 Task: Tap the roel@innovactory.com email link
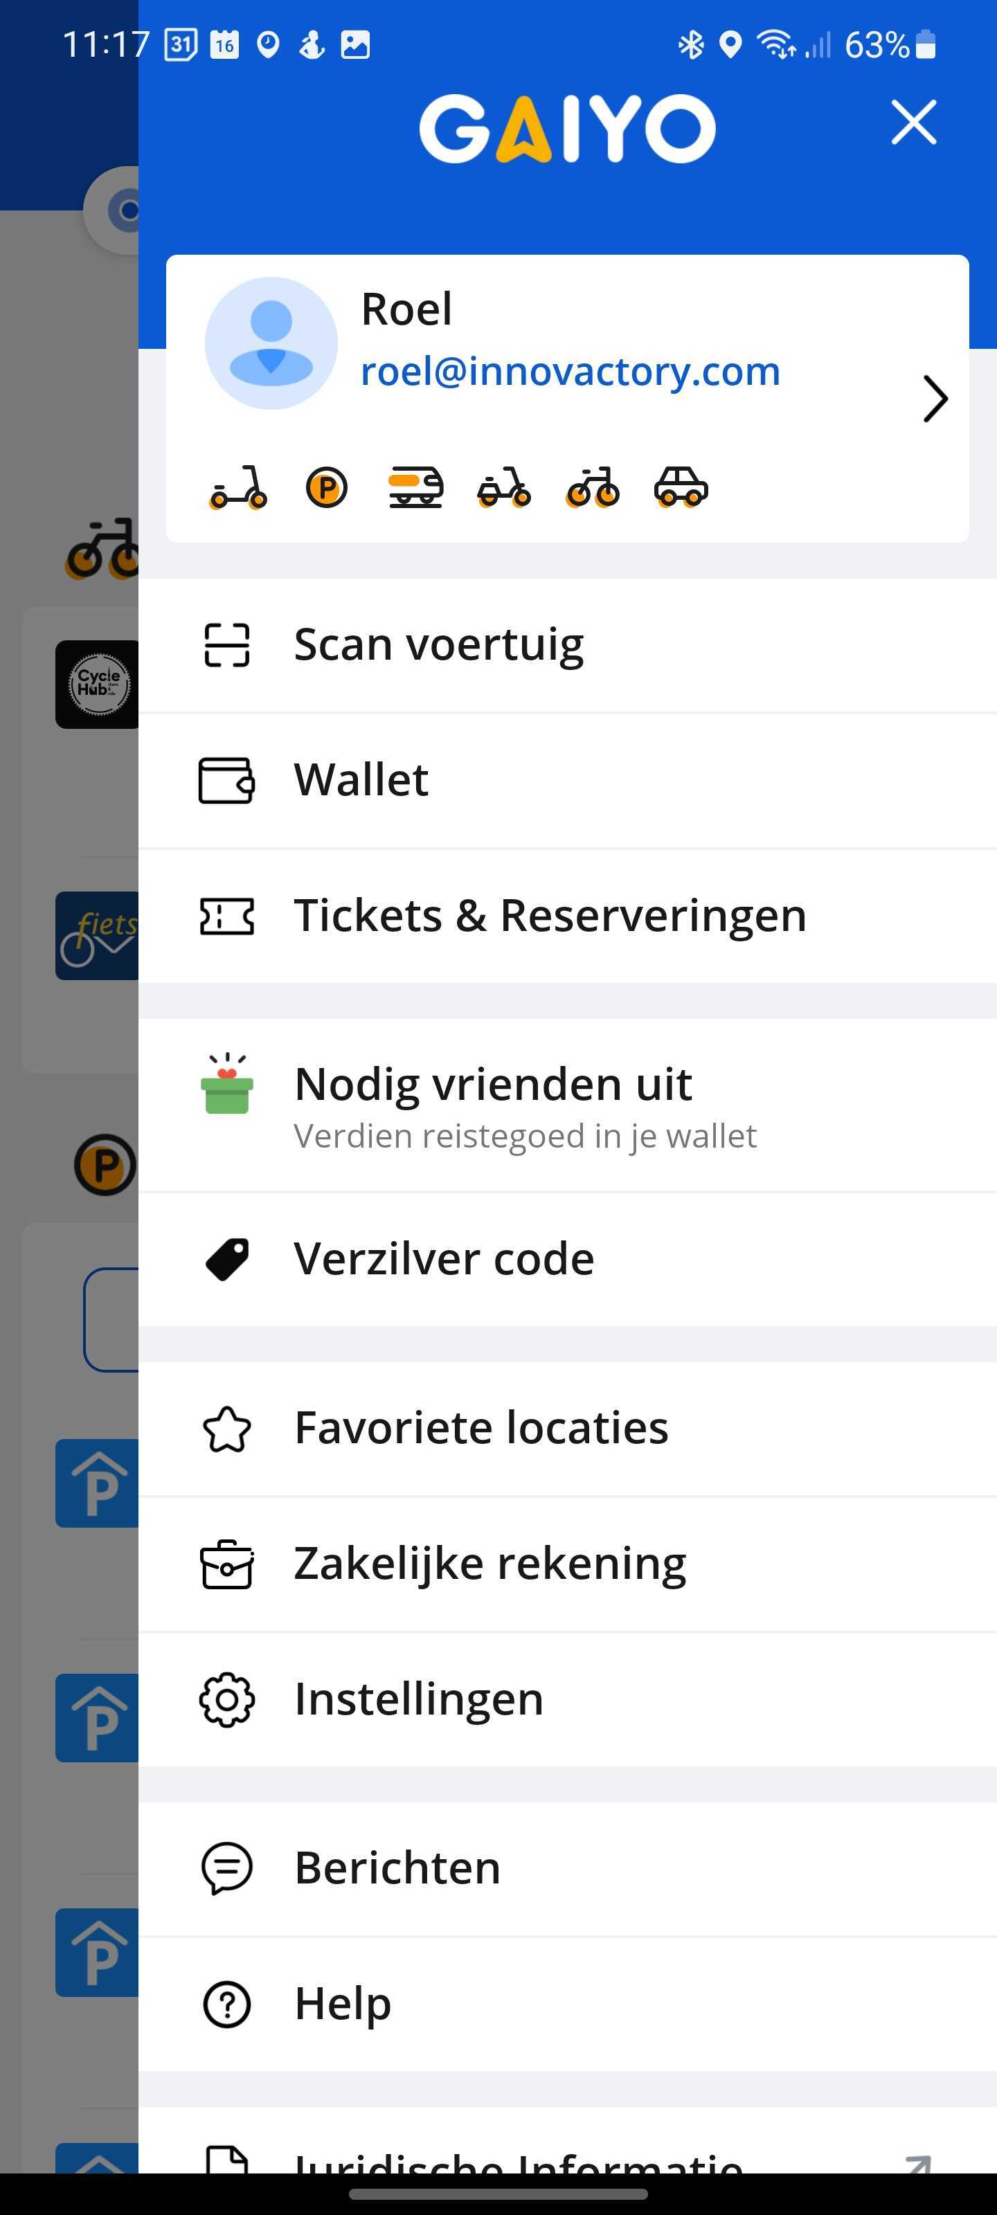571,372
